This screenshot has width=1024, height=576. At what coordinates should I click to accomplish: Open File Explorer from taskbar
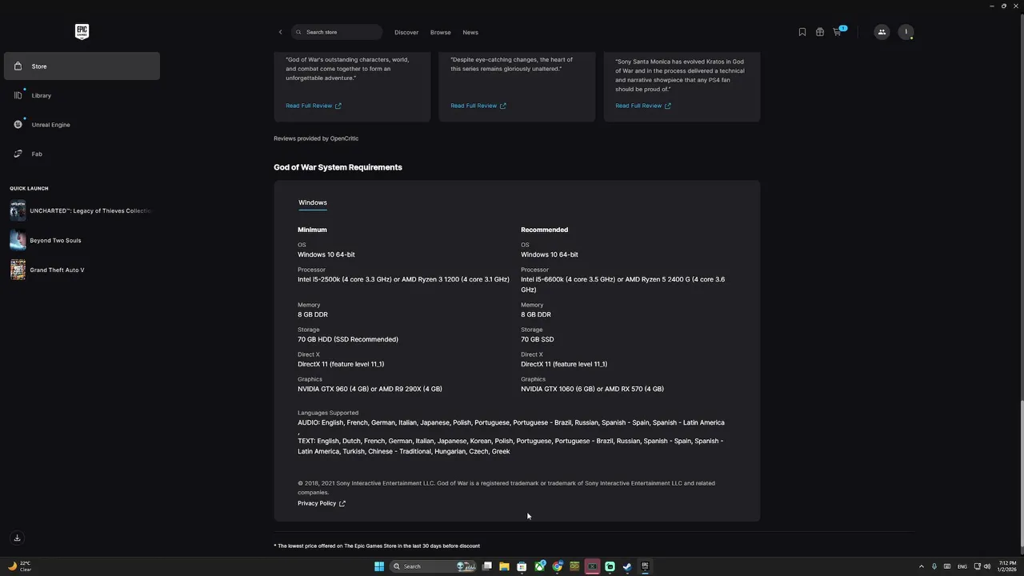(504, 566)
